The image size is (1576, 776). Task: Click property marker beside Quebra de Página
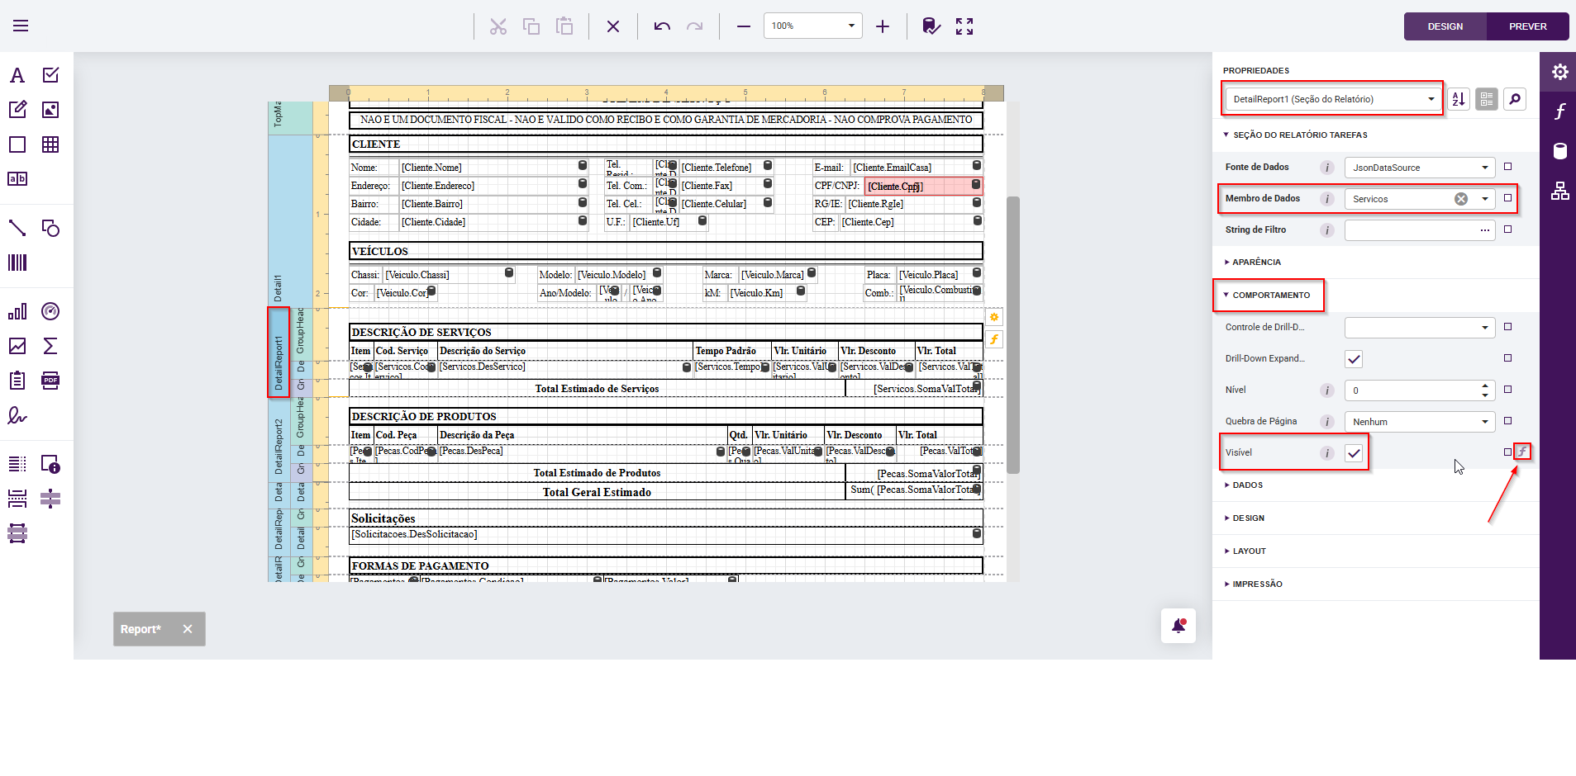click(1507, 421)
